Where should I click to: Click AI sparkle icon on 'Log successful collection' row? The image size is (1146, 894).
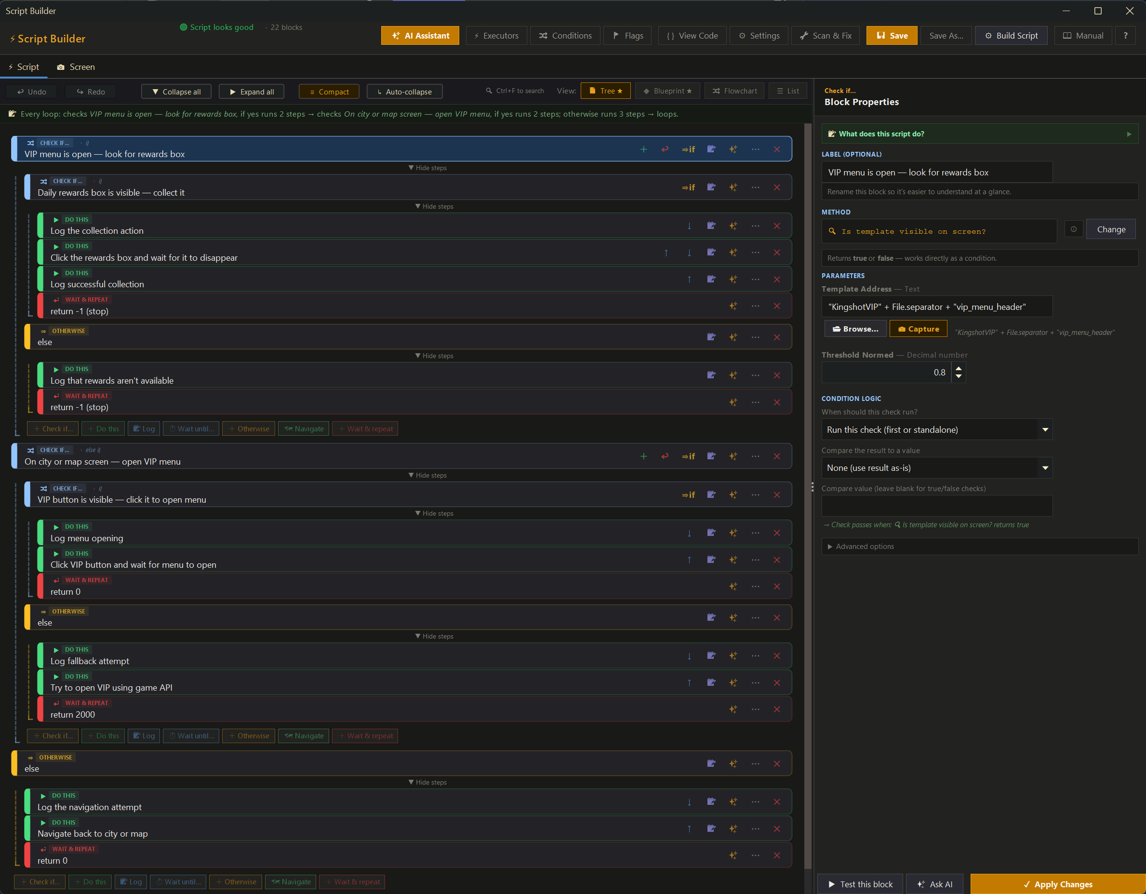coord(733,279)
